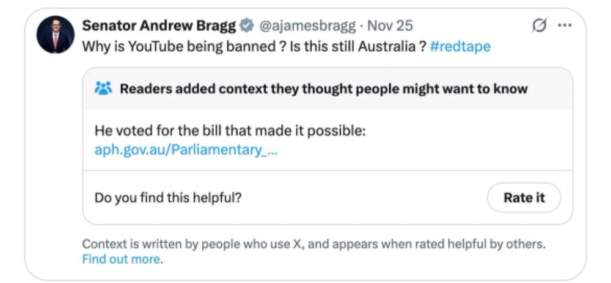The height and width of the screenshot is (283, 611).
Task: Click the slashed-circle Grok icon
Action: click(540, 26)
